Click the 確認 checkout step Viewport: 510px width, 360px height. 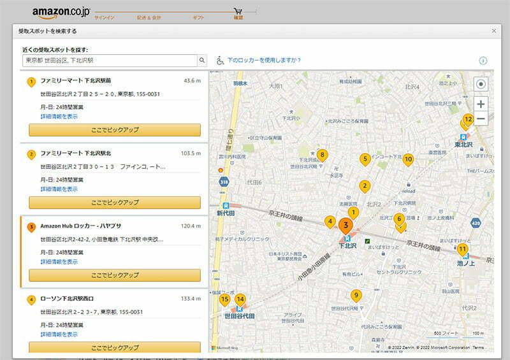tap(238, 18)
